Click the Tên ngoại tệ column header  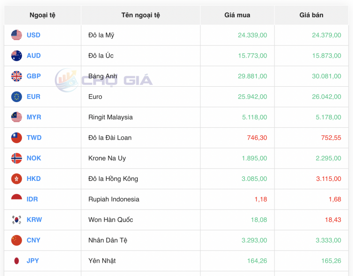click(x=140, y=15)
